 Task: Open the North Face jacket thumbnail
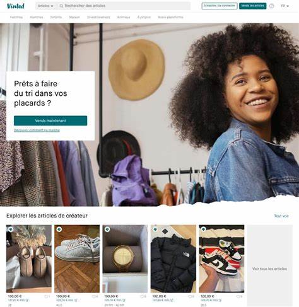point(173,258)
